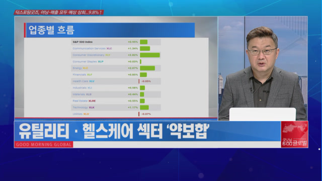Click the XLU Utilities ticker
This screenshot has width=322, height=181.
(86, 114)
